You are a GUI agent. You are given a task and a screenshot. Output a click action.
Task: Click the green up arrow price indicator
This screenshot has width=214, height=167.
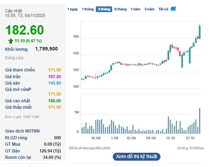coord(11,41)
